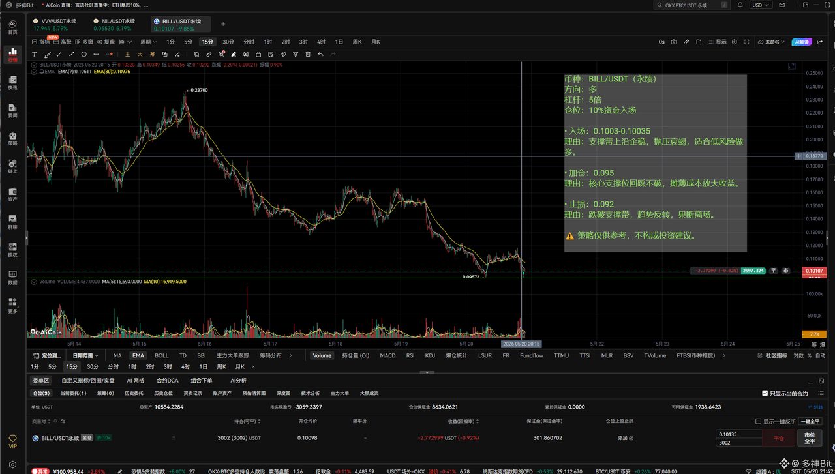This screenshot has width=835, height=474.
Task: Click 添加 take-profit stop-loss link
Action: (624, 438)
